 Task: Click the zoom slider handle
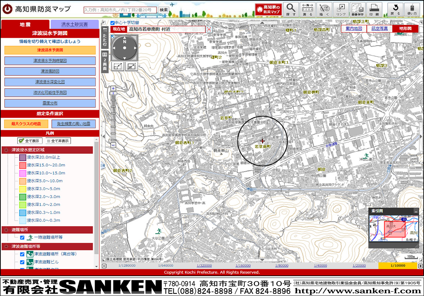pyautogui.click(x=113, y=93)
